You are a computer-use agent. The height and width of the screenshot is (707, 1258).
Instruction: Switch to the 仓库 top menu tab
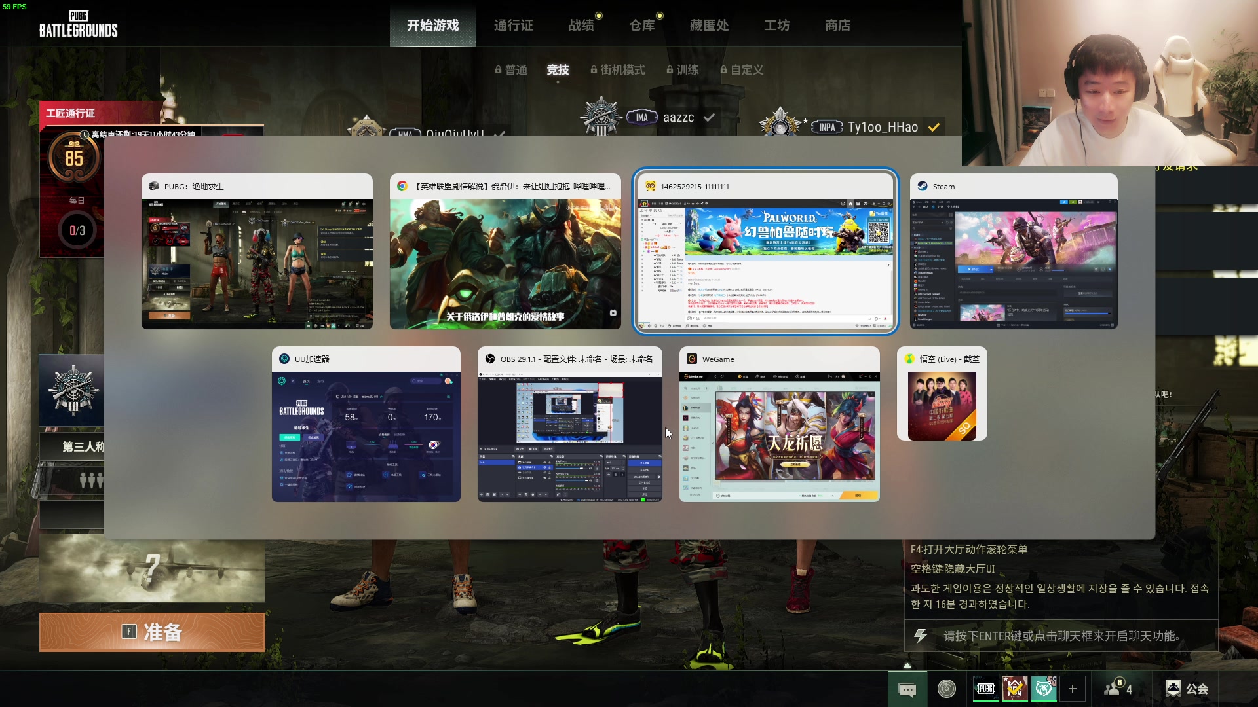[642, 26]
